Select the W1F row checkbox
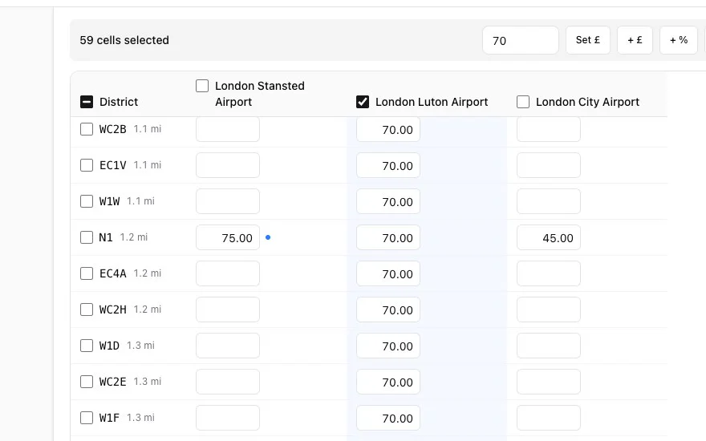706x441 pixels. pos(87,417)
